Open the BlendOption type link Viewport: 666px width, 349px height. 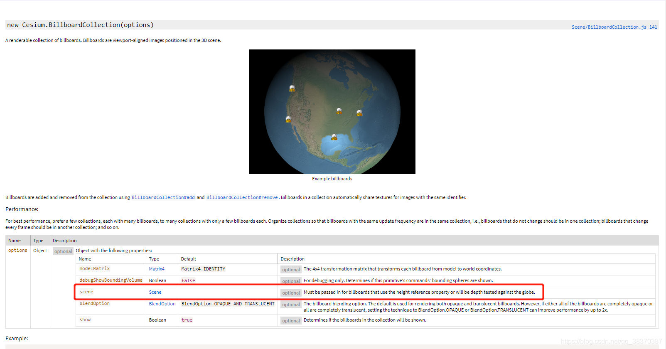tap(162, 304)
